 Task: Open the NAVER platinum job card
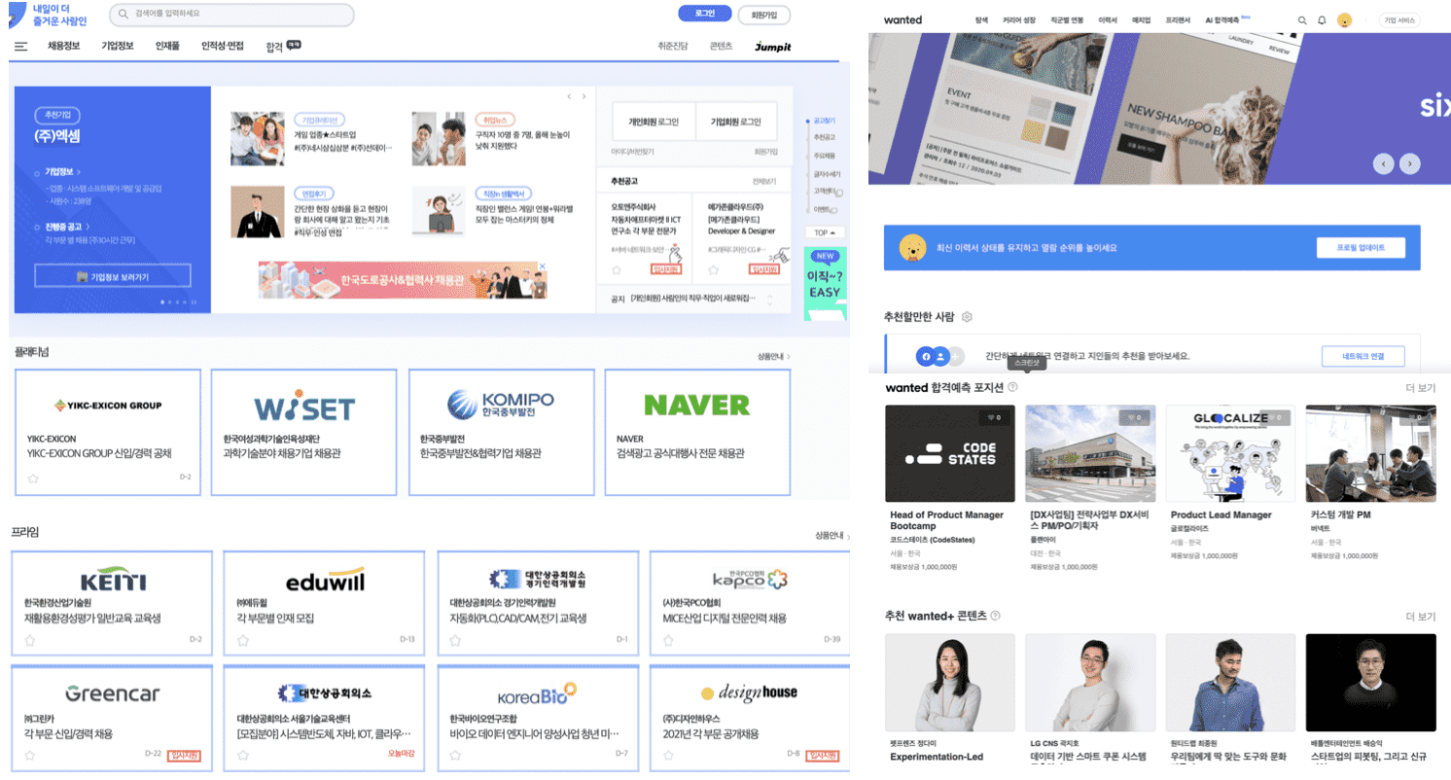click(697, 433)
